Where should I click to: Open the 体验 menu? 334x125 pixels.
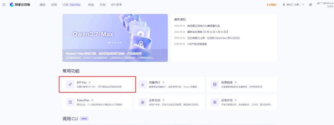(x=91, y=5)
